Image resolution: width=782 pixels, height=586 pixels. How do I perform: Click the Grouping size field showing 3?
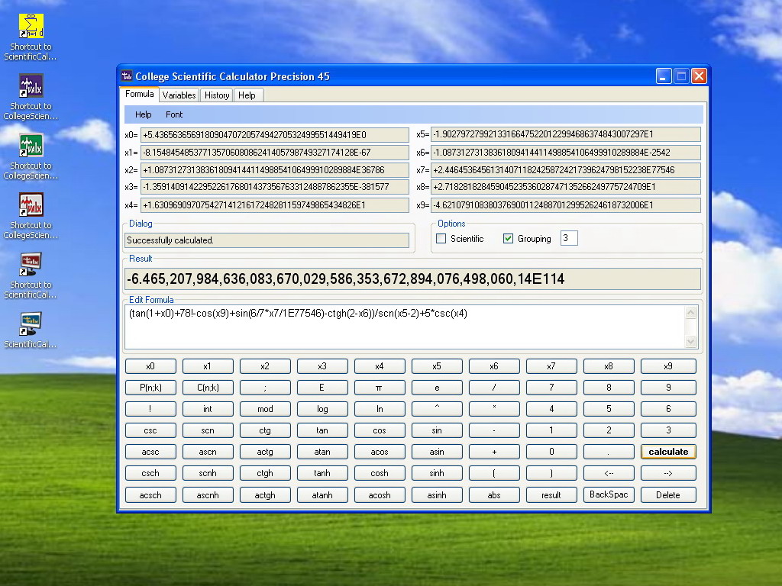coord(569,238)
